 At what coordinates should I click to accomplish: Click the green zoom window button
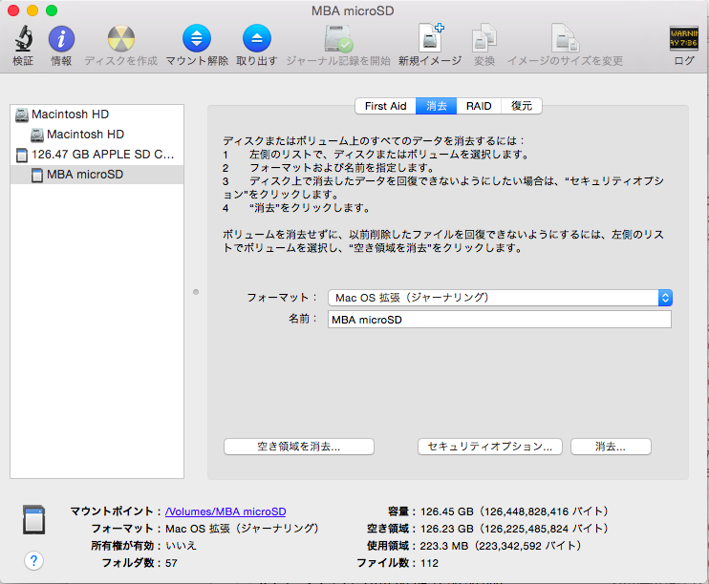coord(52,10)
